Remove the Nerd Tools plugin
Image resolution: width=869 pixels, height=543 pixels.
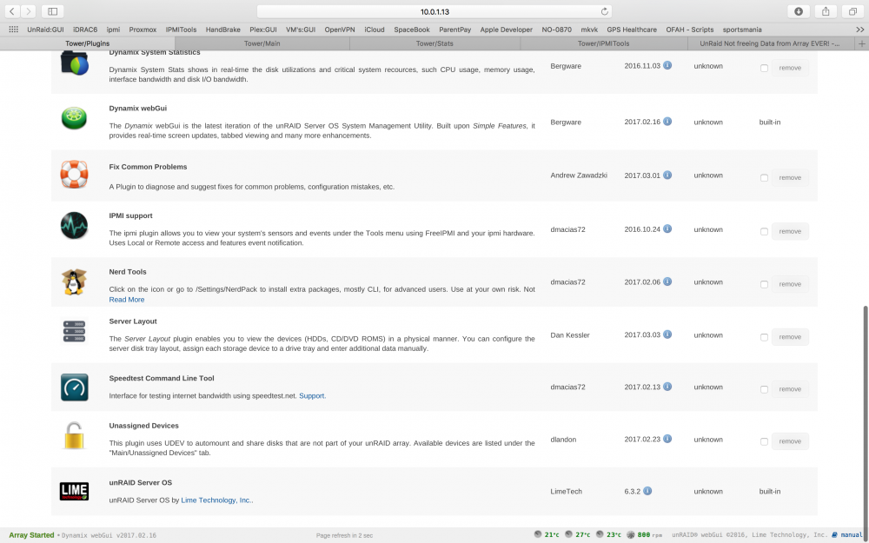point(790,284)
